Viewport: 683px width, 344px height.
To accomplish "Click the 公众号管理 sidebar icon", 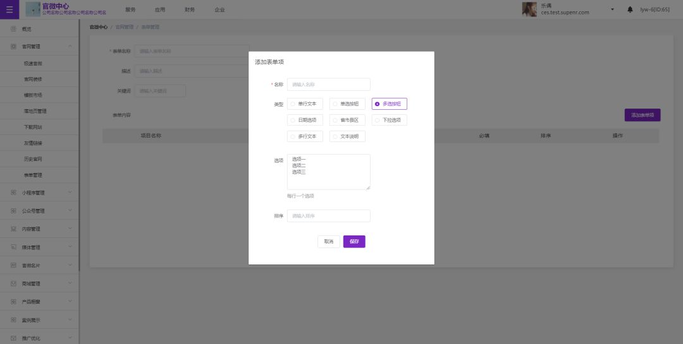I will pyautogui.click(x=13, y=211).
